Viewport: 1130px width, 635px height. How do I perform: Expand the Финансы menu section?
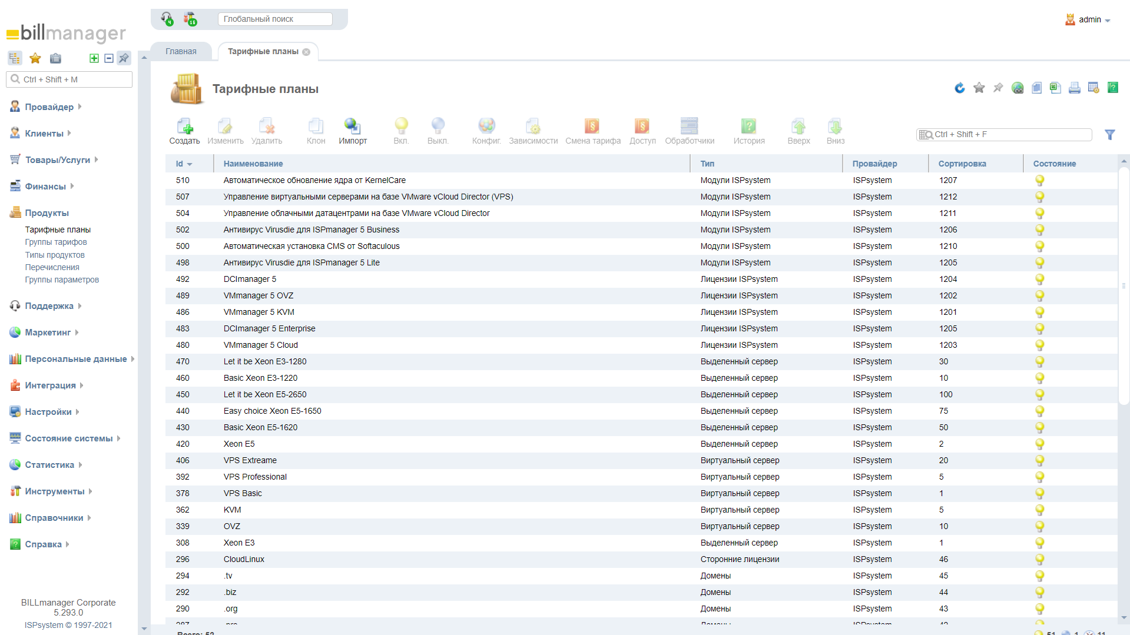pos(45,187)
